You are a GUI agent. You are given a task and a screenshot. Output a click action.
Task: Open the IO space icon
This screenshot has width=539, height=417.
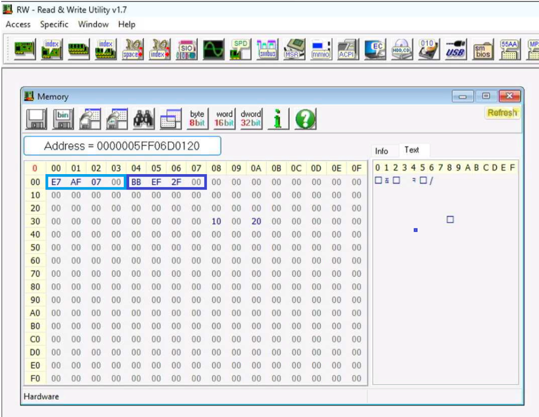pos(133,49)
